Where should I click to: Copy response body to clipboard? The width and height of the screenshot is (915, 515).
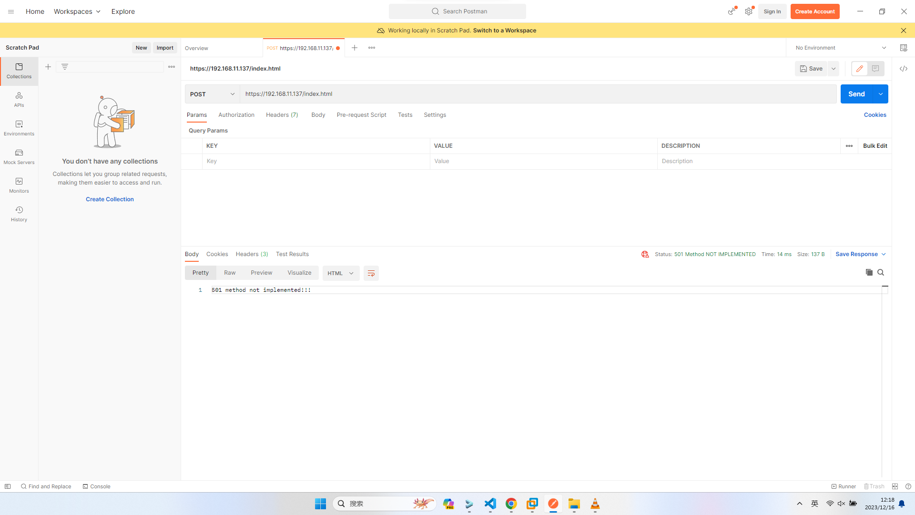(x=869, y=272)
